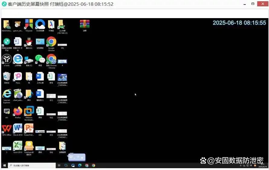Viewport: 269px width, 170px height.
Task: Click the taskbar search box
Action: [32, 165]
